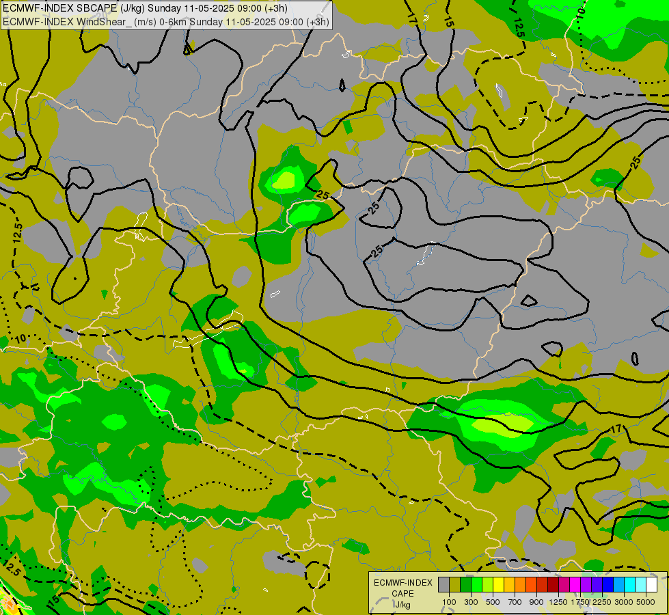Screen dimensions: 669x615
Task: Select the amber legend swatch left of 700
Action: tap(509, 585)
